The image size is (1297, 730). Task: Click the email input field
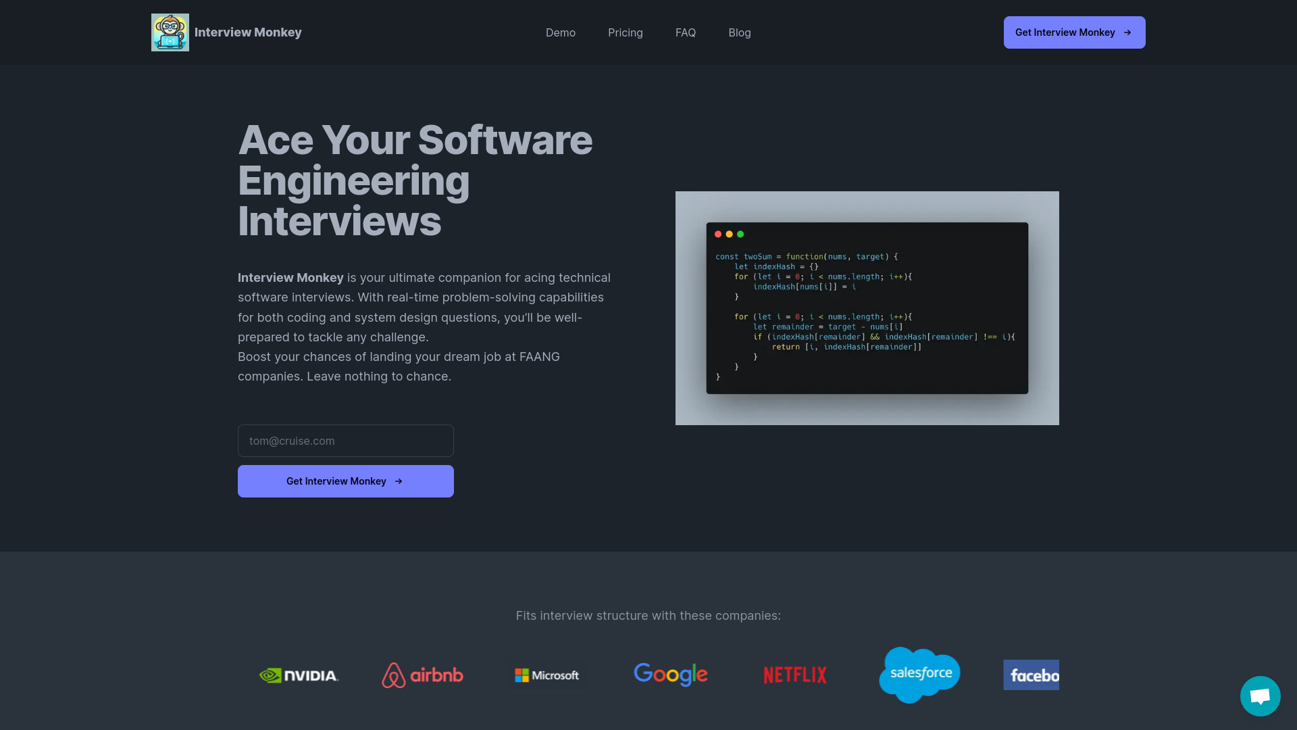point(346,440)
